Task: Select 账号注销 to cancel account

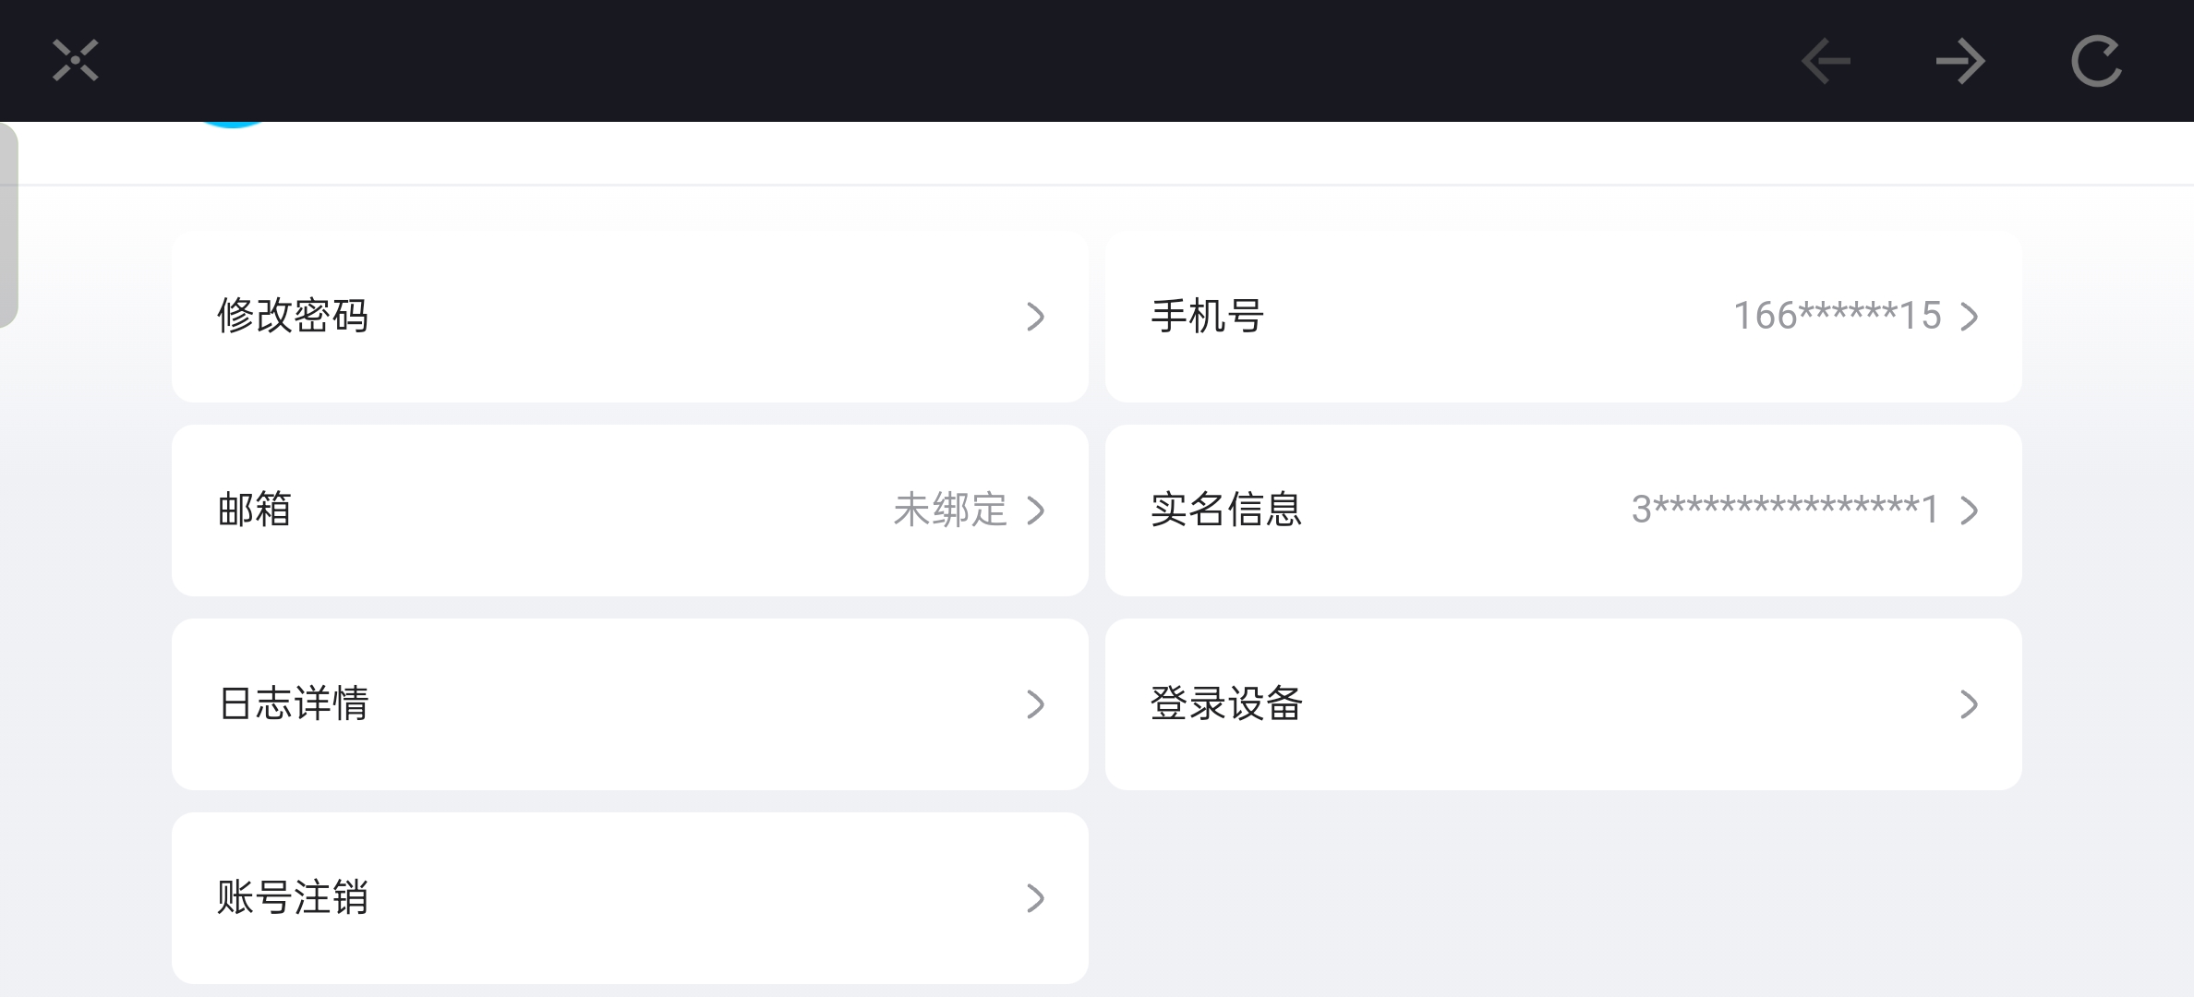Action: point(293,898)
